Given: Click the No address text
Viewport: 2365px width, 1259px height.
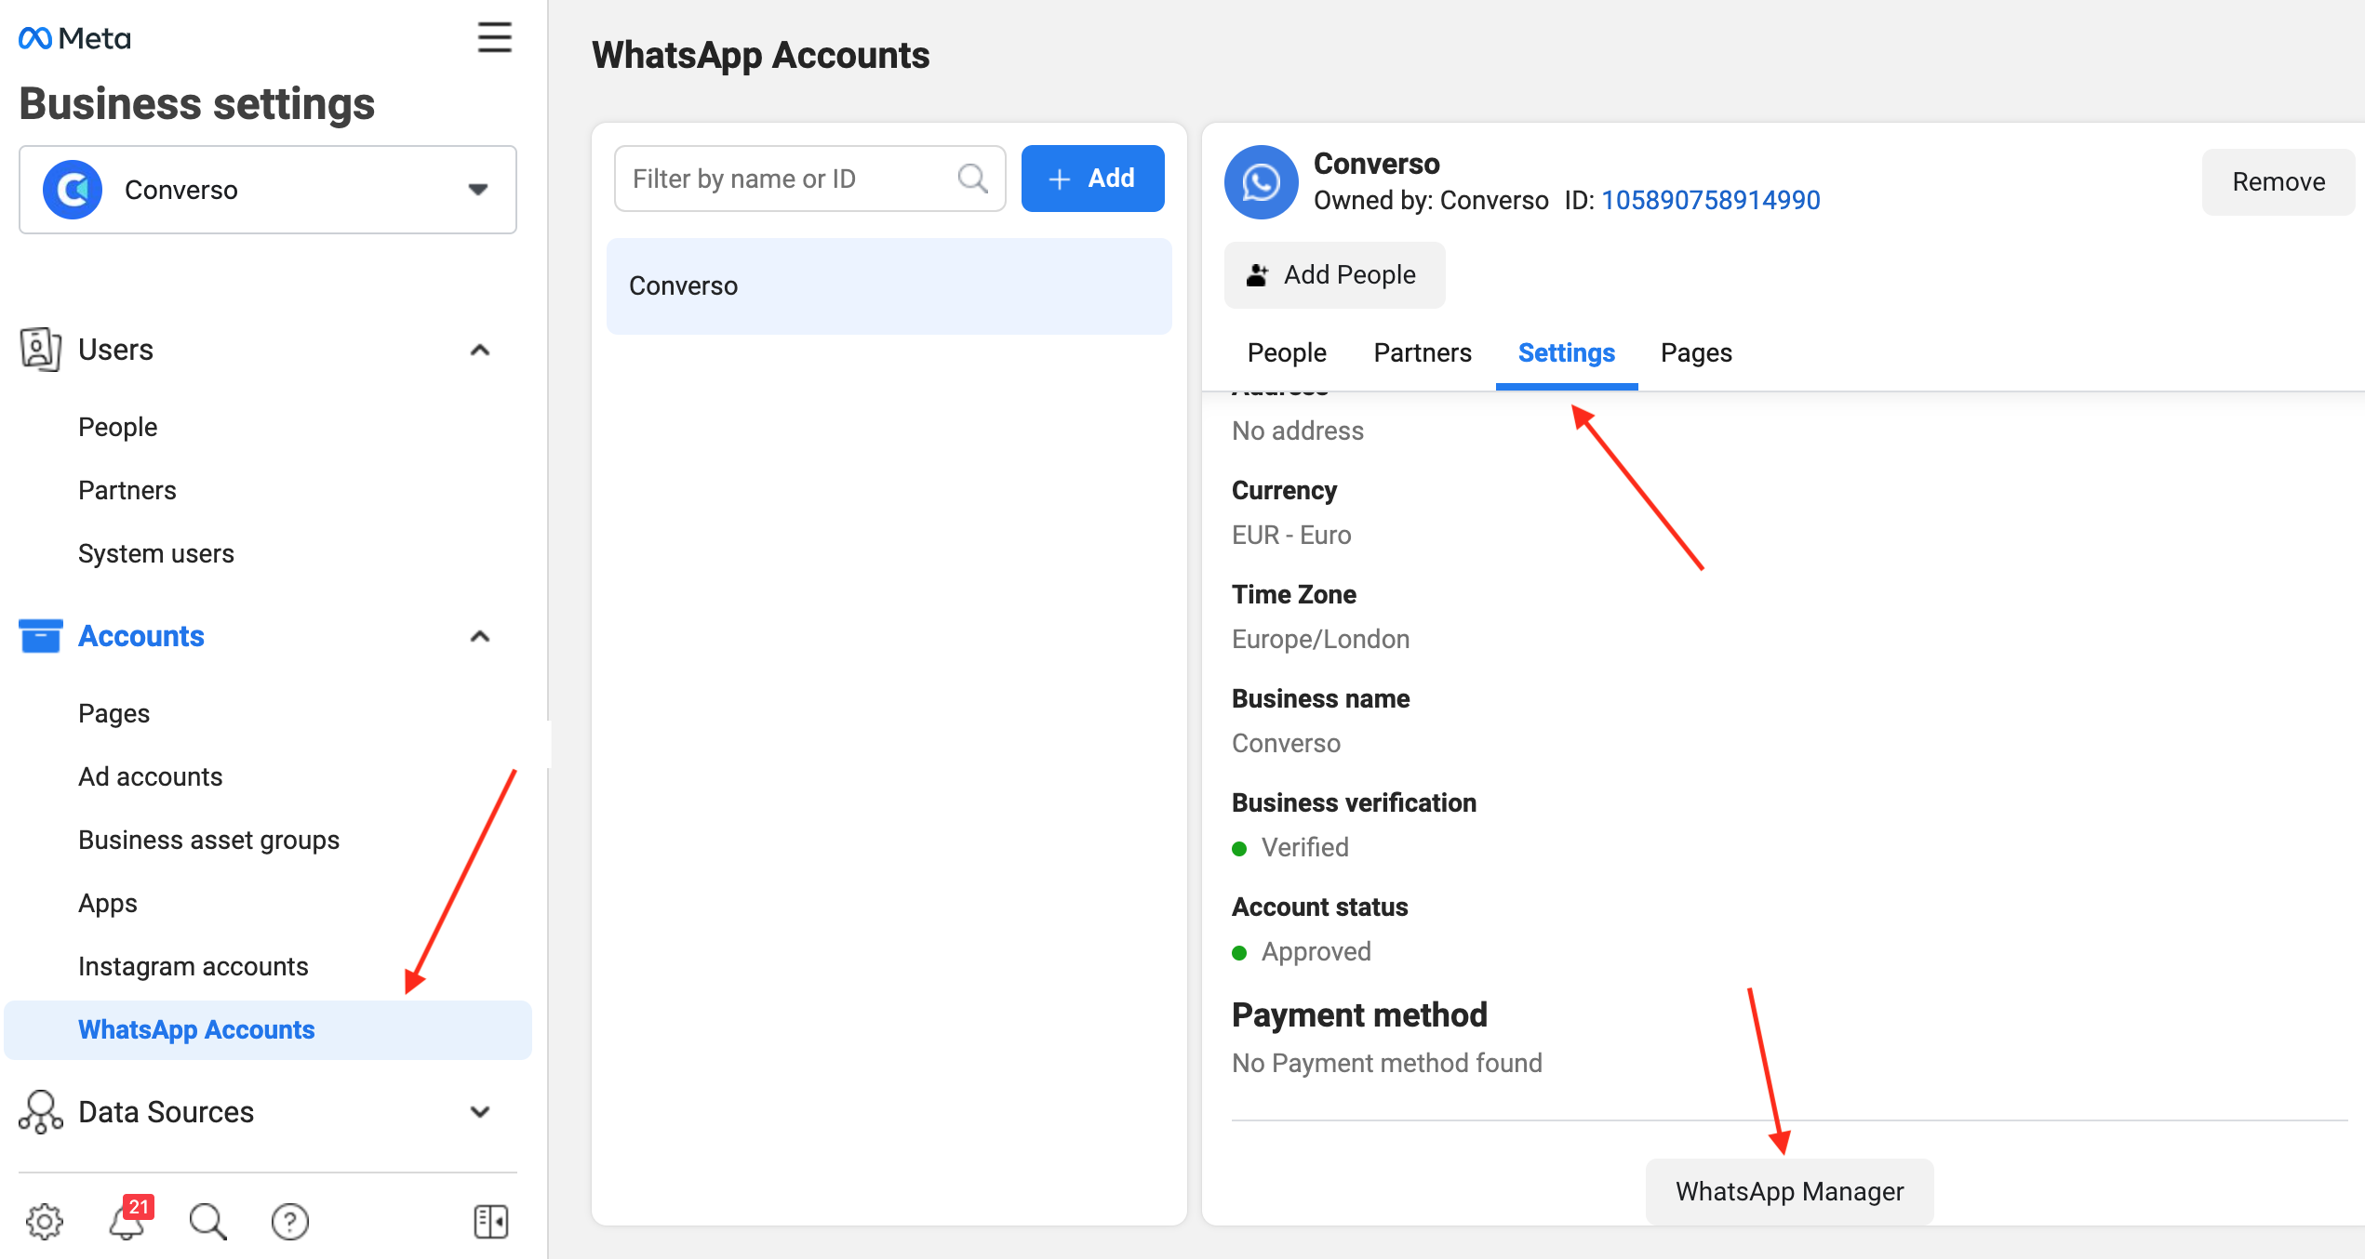Looking at the screenshot, I should [1298, 431].
